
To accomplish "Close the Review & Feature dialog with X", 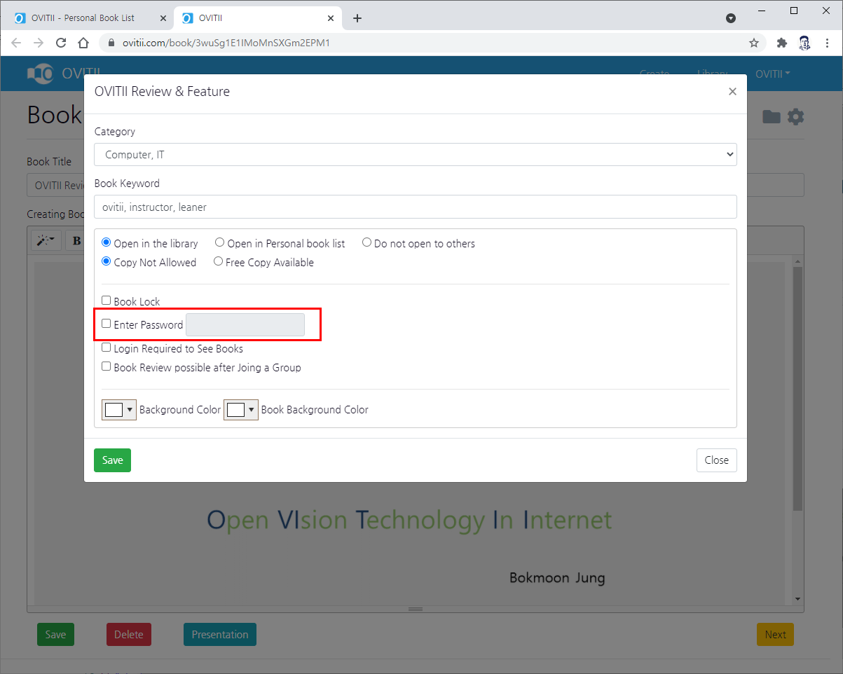I will (x=732, y=91).
